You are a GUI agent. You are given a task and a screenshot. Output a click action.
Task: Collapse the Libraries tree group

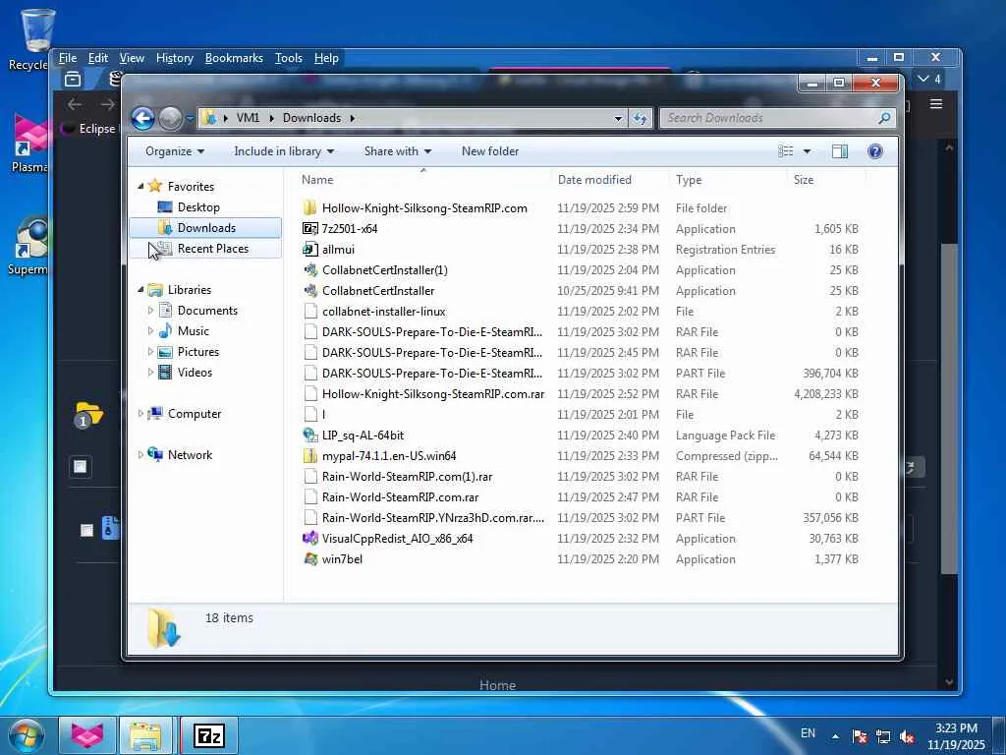pos(141,290)
